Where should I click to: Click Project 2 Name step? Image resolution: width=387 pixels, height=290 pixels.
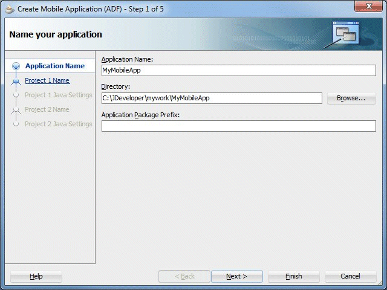tap(47, 109)
